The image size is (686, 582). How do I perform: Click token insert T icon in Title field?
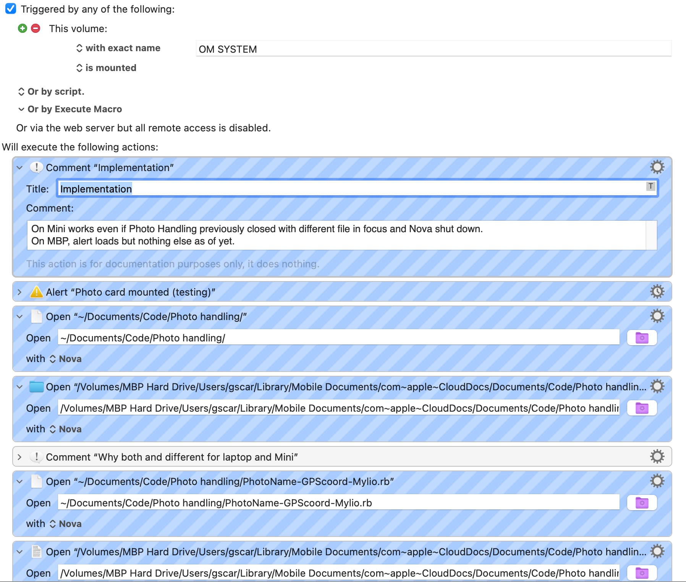650,186
